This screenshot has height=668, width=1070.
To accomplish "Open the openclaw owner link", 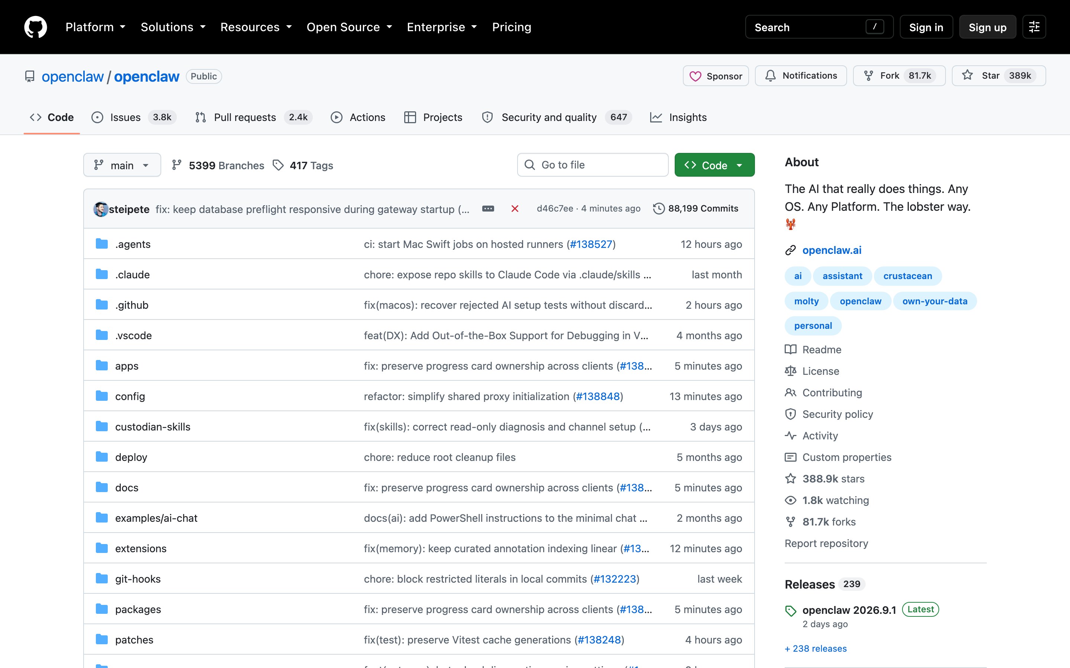I will (72, 76).
